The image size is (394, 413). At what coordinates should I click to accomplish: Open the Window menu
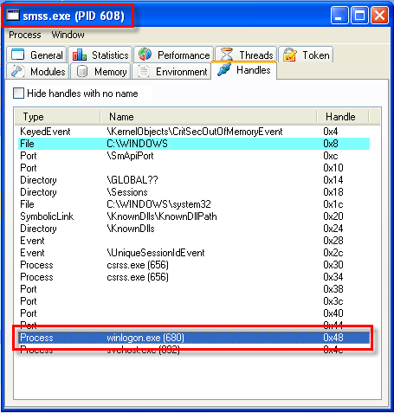click(x=68, y=35)
